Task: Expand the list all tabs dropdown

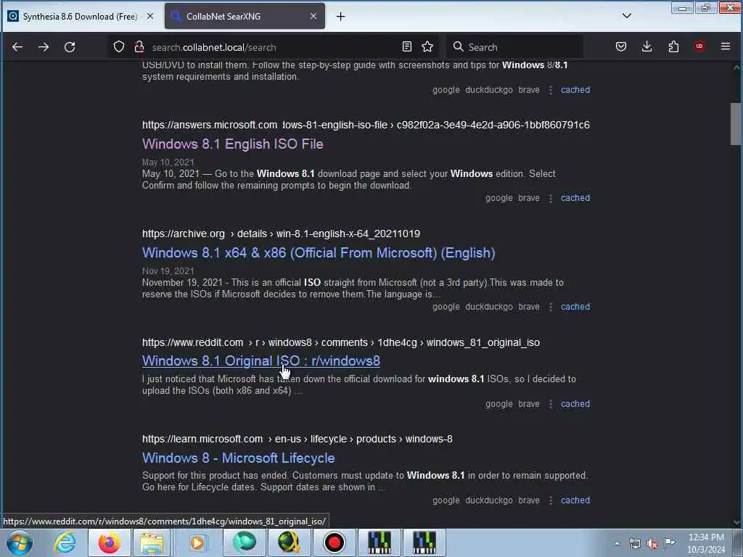Action: coord(626,16)
